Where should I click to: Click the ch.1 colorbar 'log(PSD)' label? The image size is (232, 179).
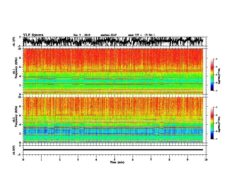(x=219, y=76)
